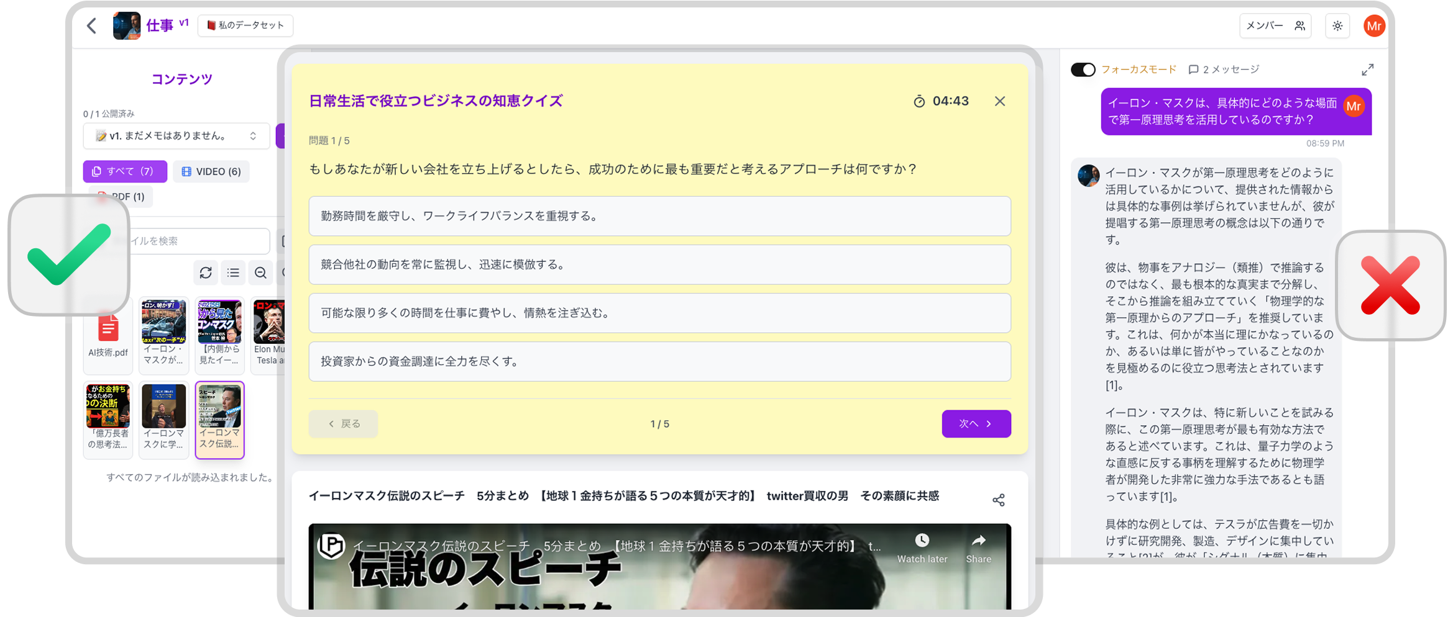Expand chat panel with diagonal arrows icon
The height and width of the screenshot is (617, 1453).
click(1367, 70)
